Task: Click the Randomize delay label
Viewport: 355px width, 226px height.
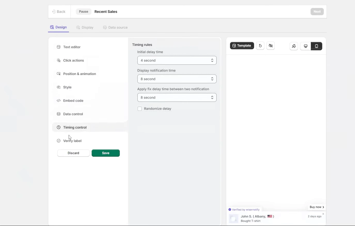Action: pyautogui.click(x=157, y=109)
